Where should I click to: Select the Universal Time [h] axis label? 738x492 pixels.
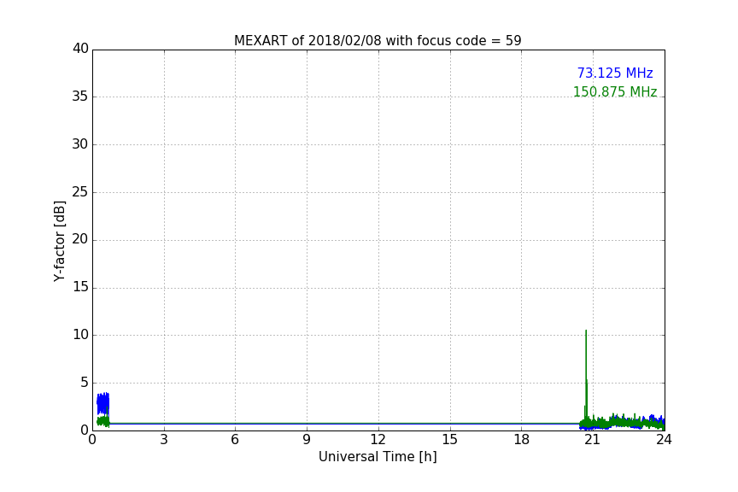click(378, 457)
